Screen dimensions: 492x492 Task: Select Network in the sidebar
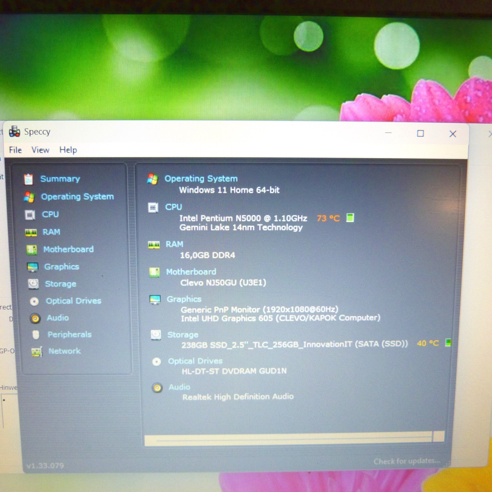65,351
